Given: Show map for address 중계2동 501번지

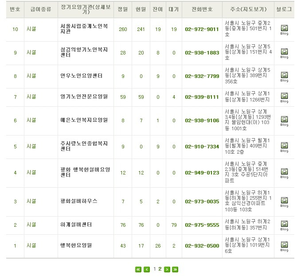Looking at the screenshot, I should [x=248, y=29].
